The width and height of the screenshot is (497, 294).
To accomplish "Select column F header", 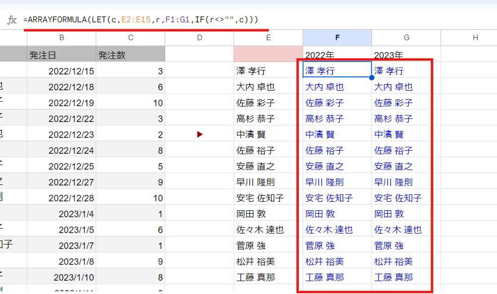I will [x=337, y=38].
